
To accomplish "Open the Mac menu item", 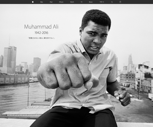I will [x=42, y=2].
